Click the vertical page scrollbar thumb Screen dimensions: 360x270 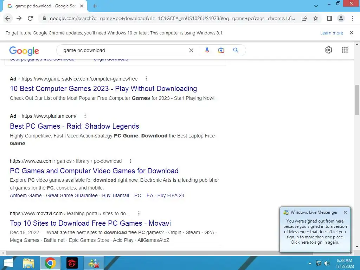pyautogui.click(x=357, y=100)
